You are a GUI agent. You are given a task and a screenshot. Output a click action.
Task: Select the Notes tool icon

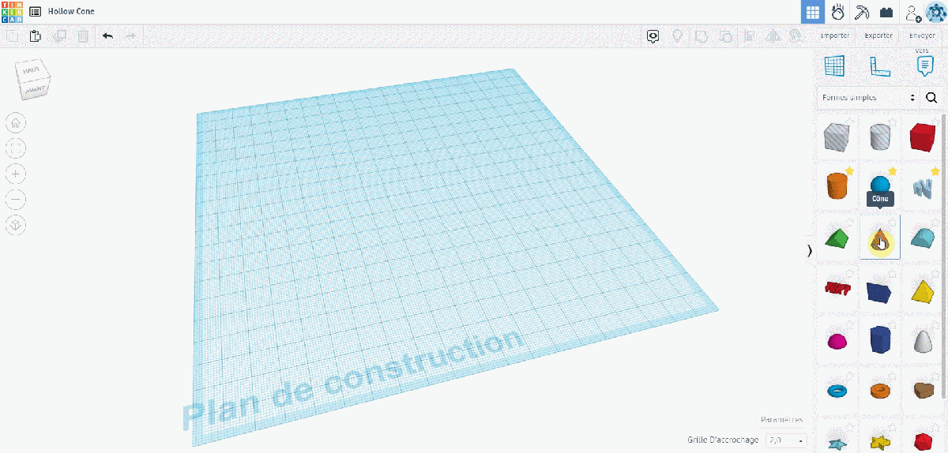(x=925, y=66)
